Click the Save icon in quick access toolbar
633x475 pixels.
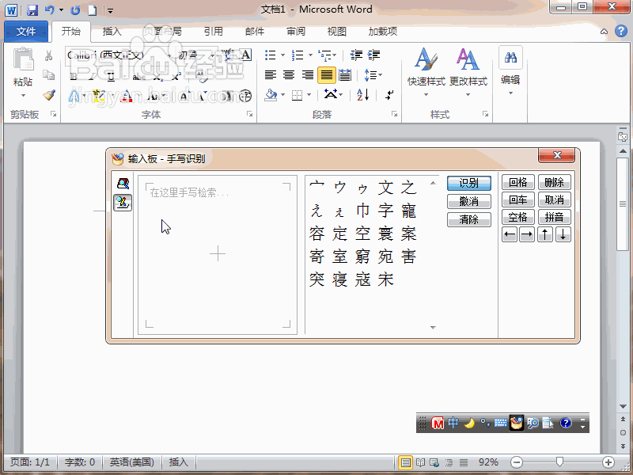tap(32, 9)
